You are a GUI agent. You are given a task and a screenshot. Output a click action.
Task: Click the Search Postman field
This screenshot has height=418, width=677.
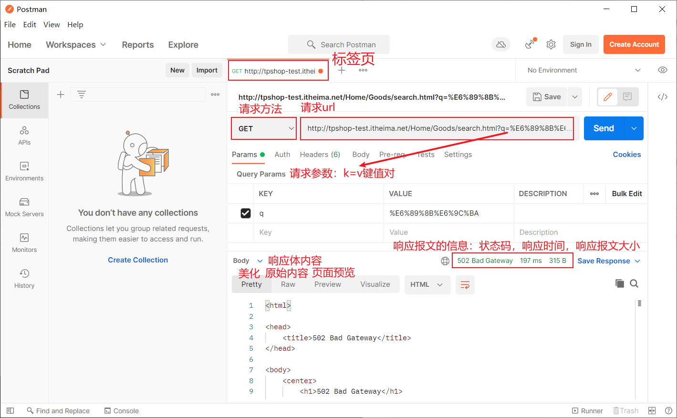pyautogui.click(x=339, y=44)
